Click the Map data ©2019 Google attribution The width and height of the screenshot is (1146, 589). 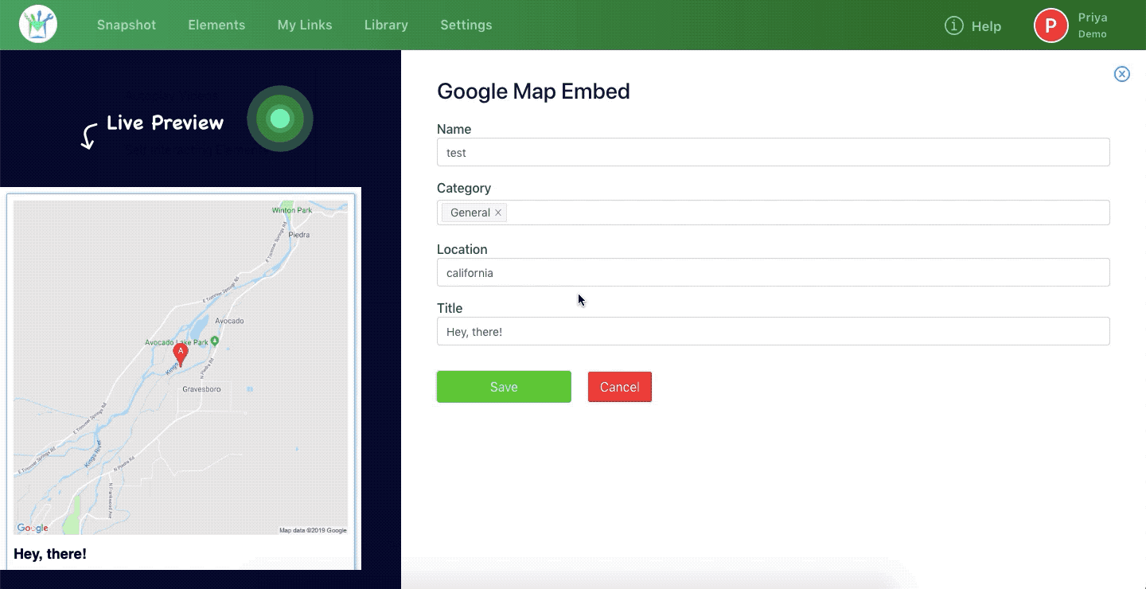pos(313,530)
